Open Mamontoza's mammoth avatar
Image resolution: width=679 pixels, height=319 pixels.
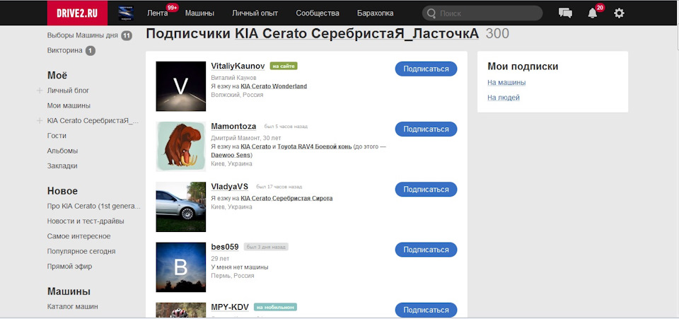point(180,146)
